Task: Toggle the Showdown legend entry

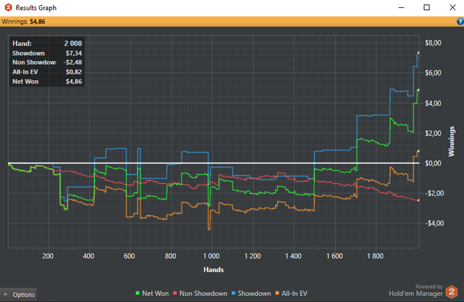Action: click(x=251, y=293)
